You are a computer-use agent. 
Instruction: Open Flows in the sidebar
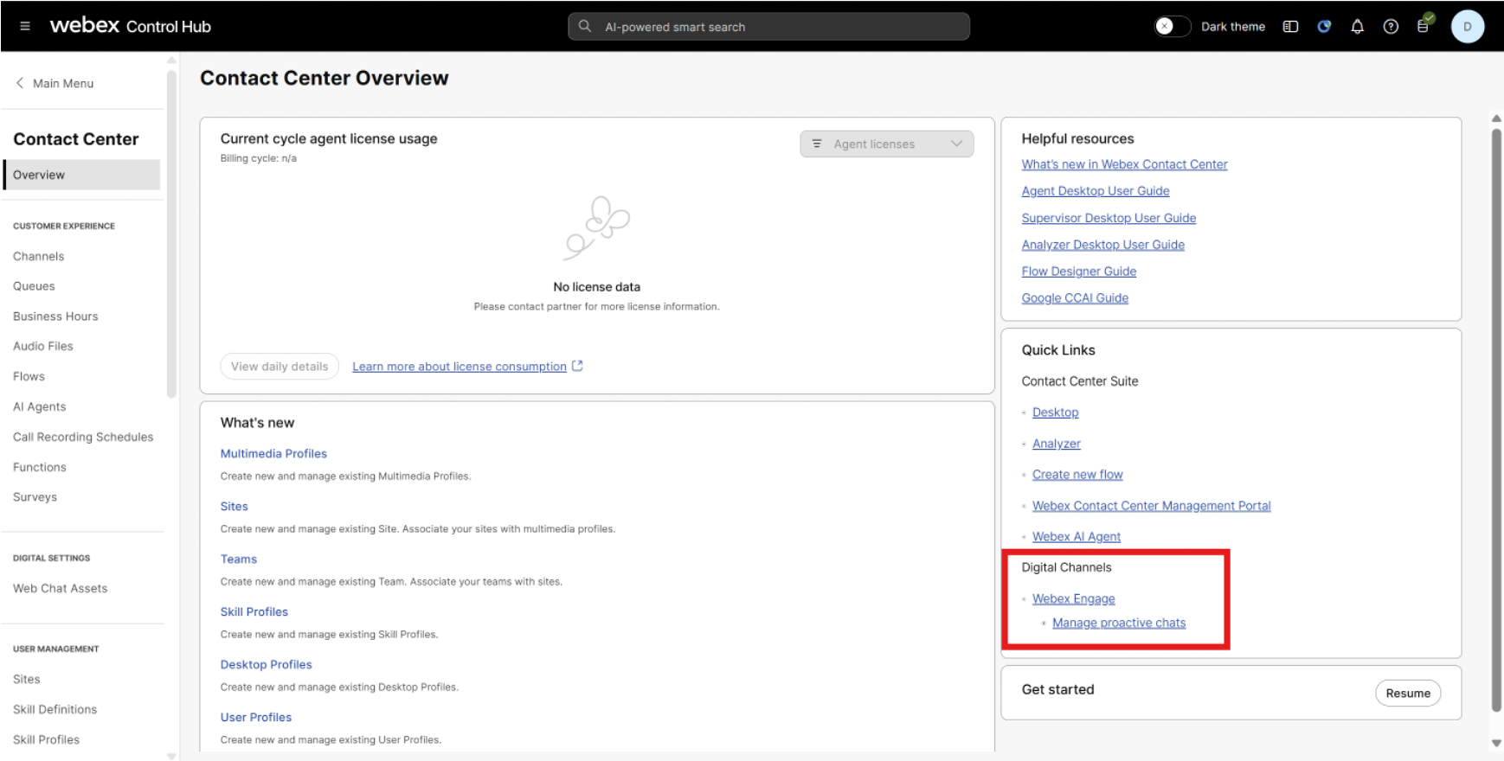coord(29,376)
